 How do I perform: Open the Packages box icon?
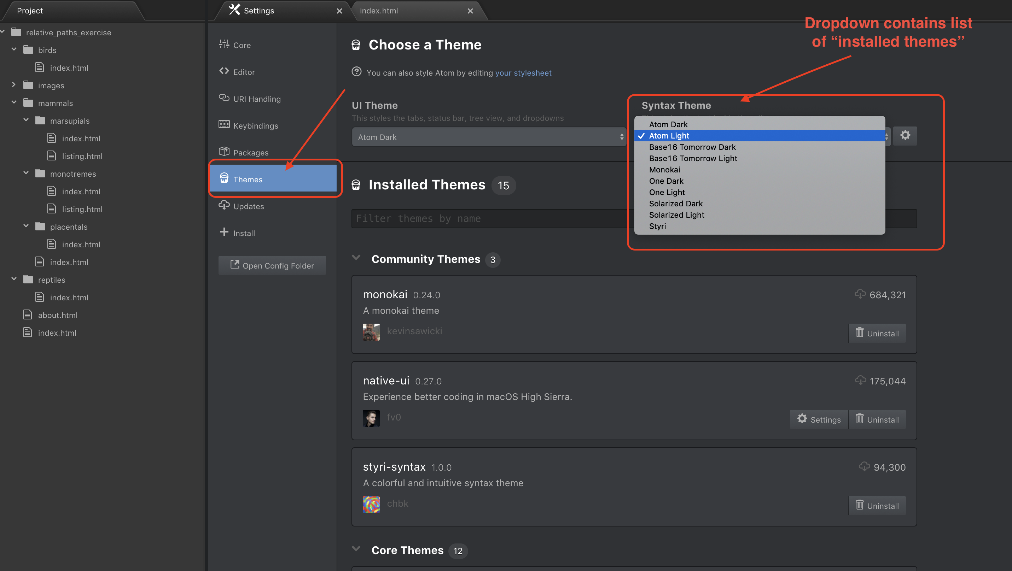(224, 152)
